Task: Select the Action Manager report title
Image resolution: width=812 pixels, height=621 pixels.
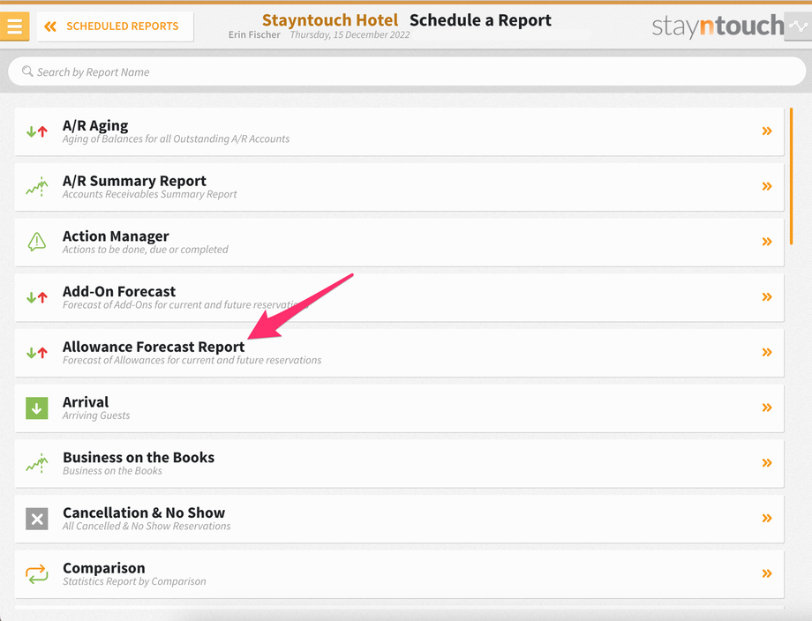Action: coord(116,236)
